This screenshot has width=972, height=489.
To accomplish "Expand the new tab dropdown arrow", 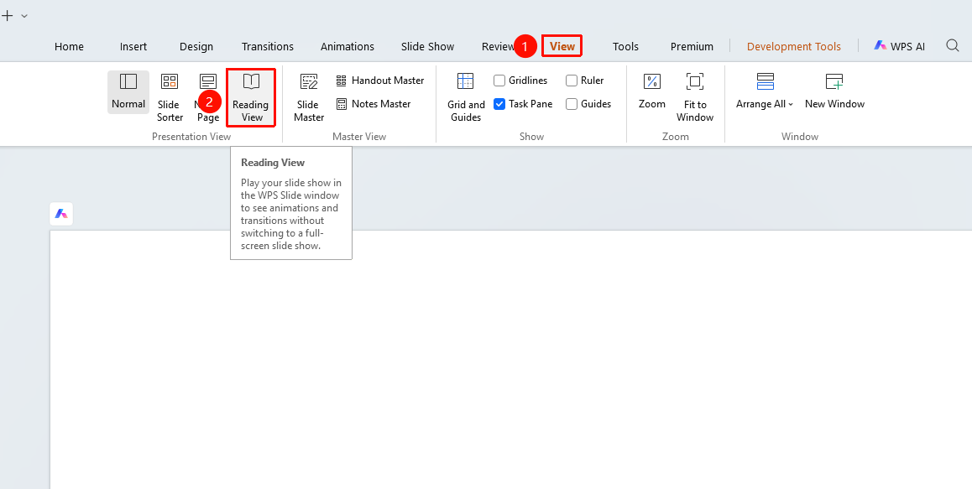I will click(x=24, y=16).
